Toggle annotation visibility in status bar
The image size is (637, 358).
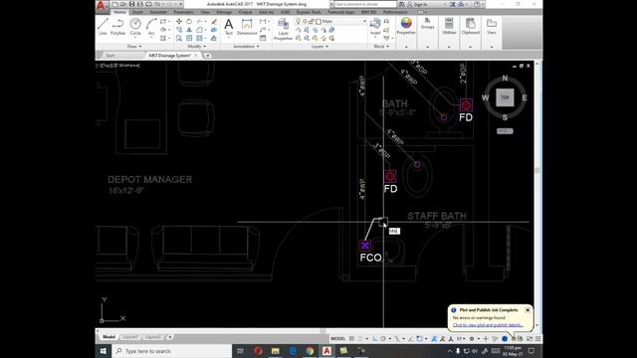point(434,338)
